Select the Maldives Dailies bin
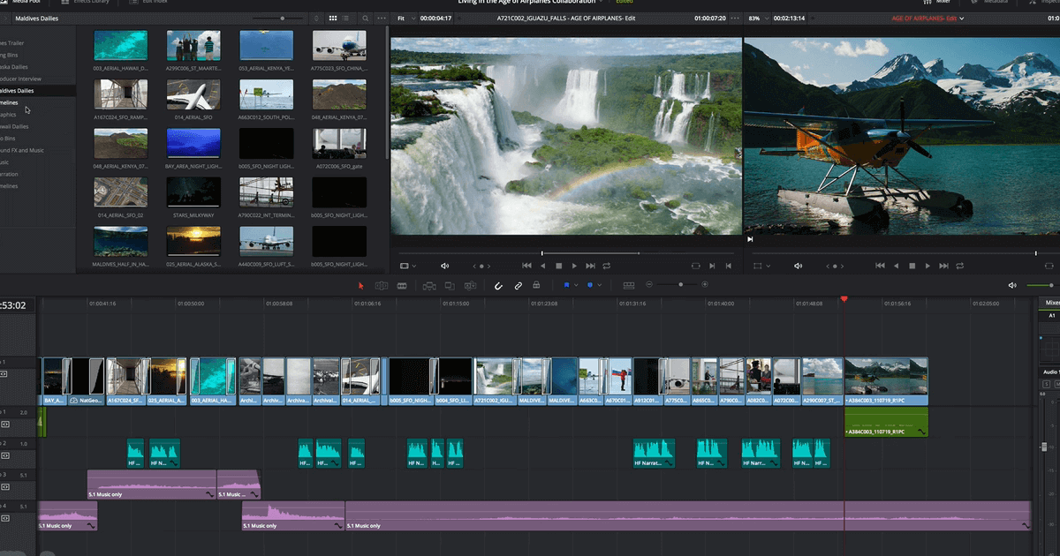 [18, 90]
